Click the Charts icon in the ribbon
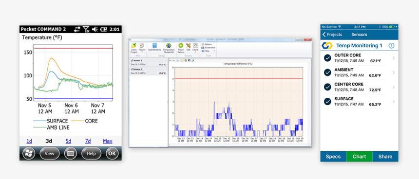Viewport: 419px width, 179px height. coord(195,45)
